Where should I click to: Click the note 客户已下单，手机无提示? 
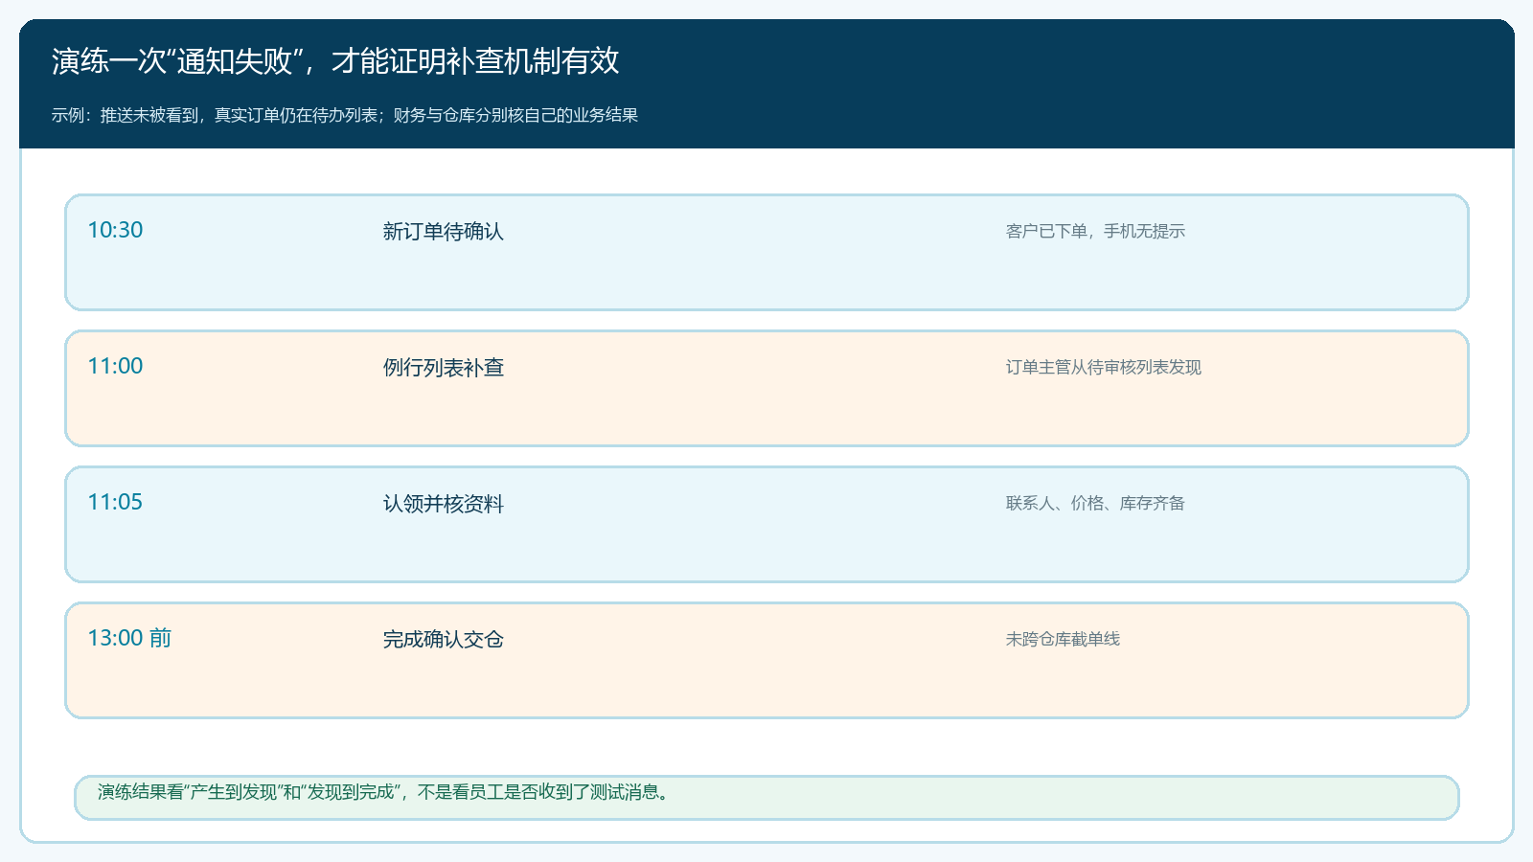click(1095, 231)
